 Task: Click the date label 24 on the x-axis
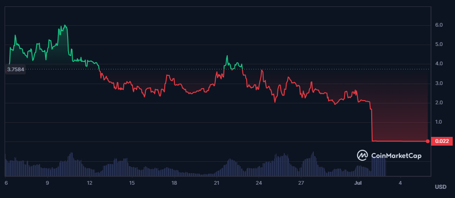coord(259,183)
